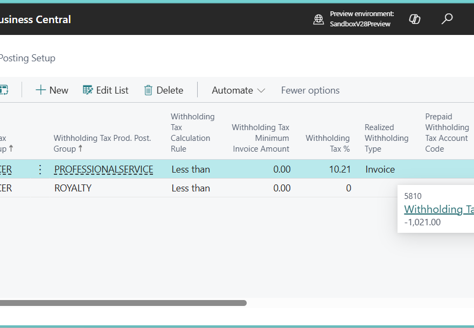Click the horizontal scrollbar thumb
The image size is (474, 328).
[123, 303]
